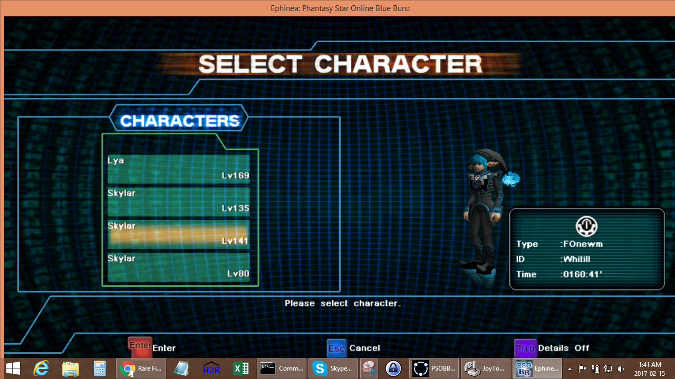Select the Lya Lv169 character slot
675x379 pixels.
[x=179, y=168]
